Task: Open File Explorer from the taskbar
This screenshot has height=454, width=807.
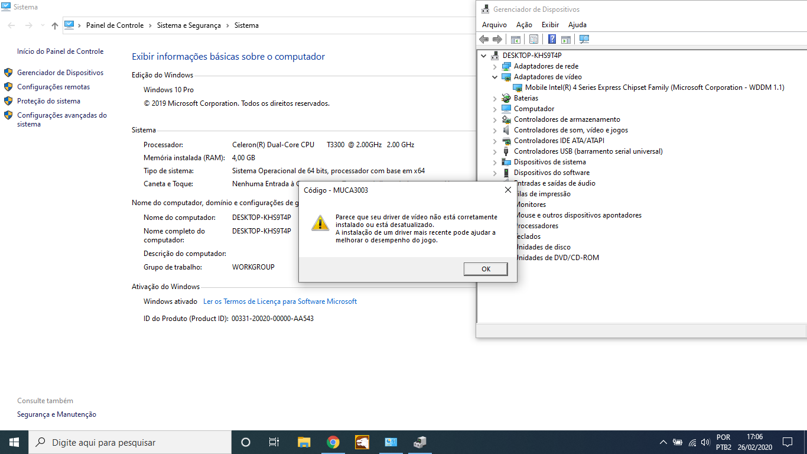Action: point(304,442)
